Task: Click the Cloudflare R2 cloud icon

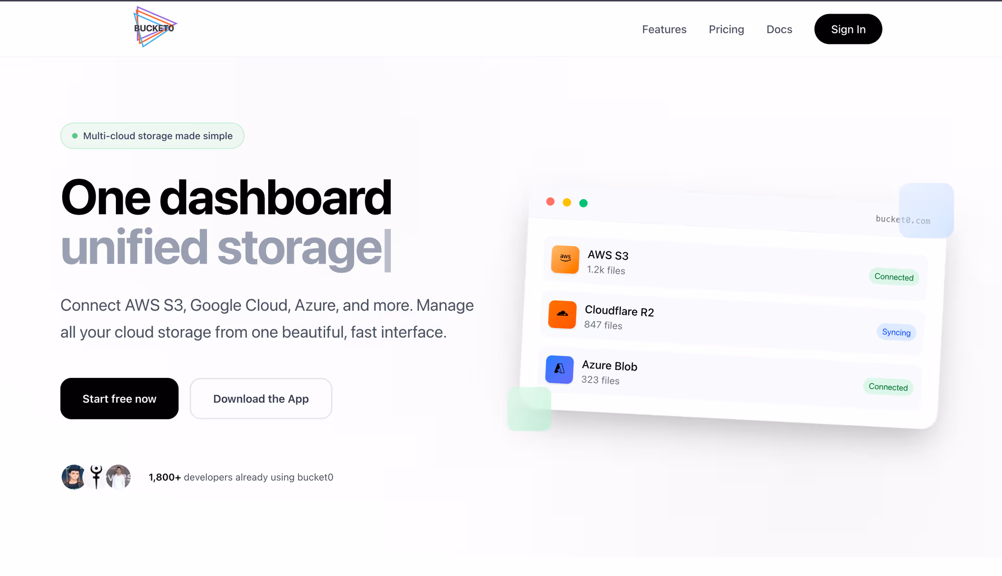Action: pos(562,314)
